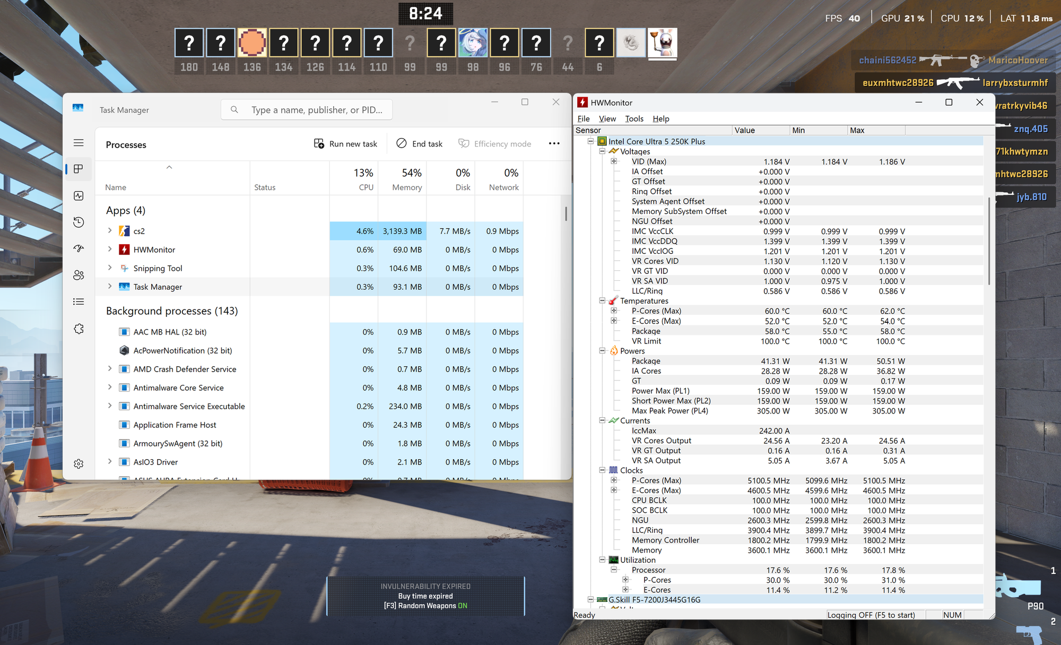Open Startup apps page in sidebar

tap(79, 248)
